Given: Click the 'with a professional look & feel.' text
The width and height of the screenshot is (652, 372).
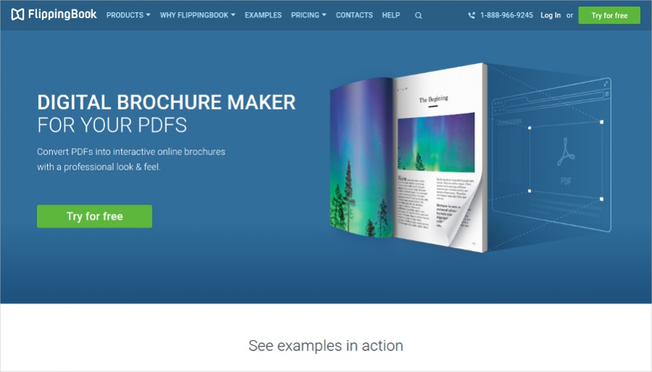Looking at the screenshot, I should tap(99, 167).
